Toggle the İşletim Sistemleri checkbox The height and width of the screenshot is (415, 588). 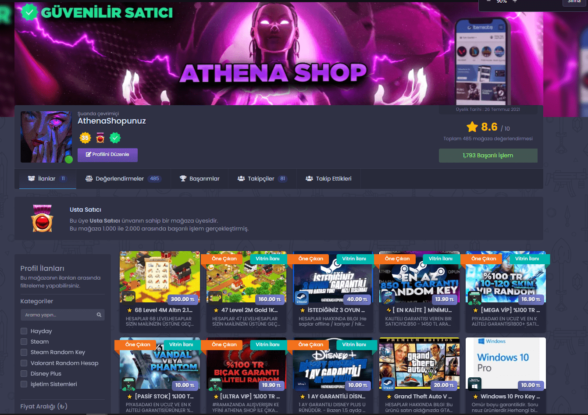click(24, 384)
